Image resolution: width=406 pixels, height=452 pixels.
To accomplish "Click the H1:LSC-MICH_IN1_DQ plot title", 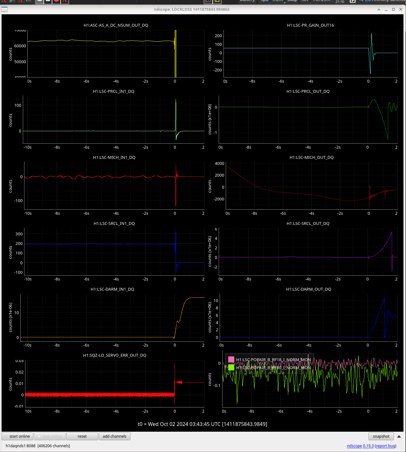I will [x=114, y=158].
